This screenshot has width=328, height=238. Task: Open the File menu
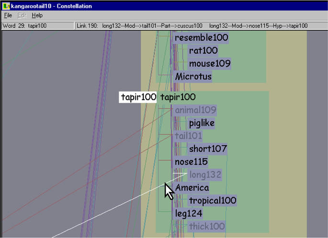8,16
